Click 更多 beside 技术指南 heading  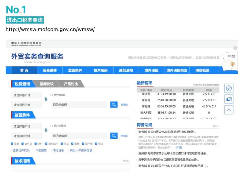coord(126,161)
